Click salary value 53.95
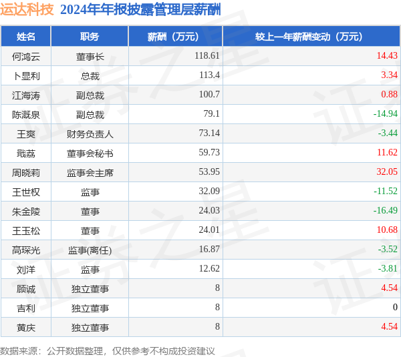 tap(209, 171)
